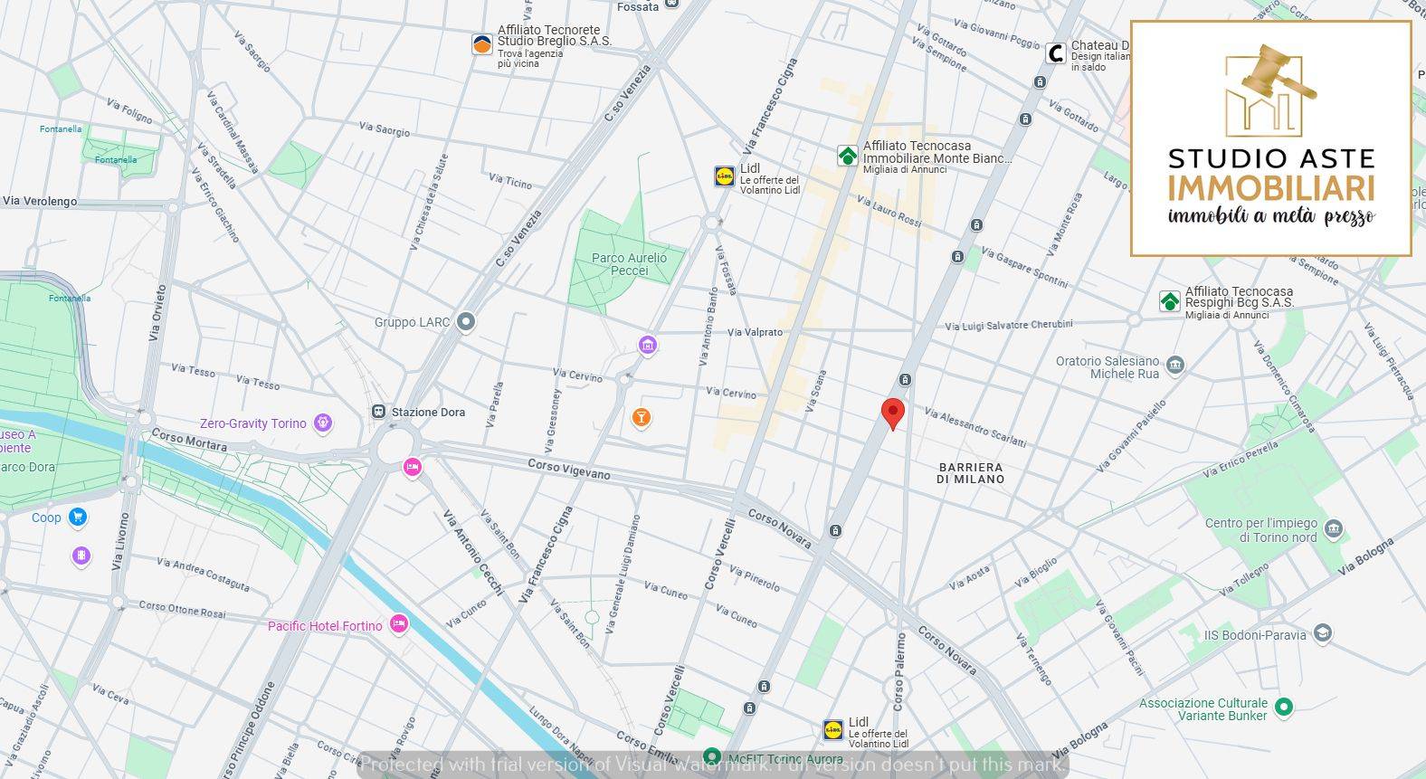
Task: Click the Via Orvieto street label
Action: [156, 313]
